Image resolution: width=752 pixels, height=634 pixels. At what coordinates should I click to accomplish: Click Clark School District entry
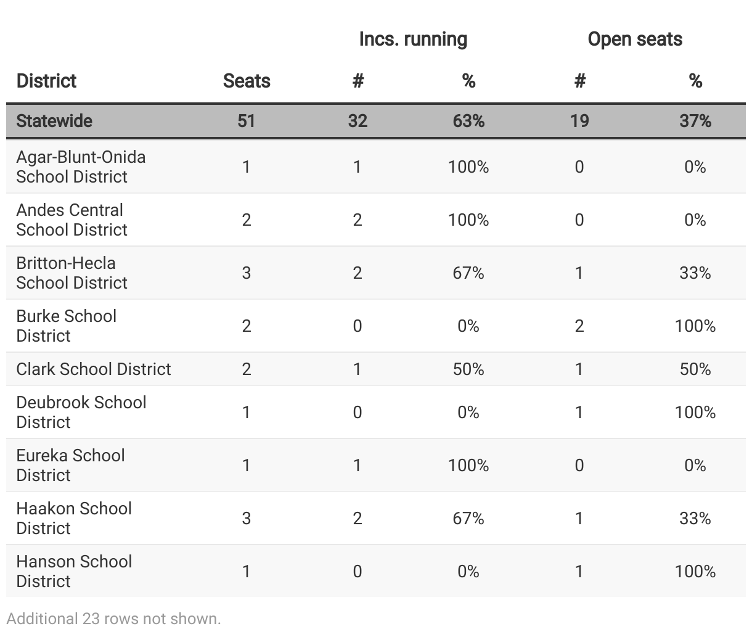pyautogui.click(x=94, y=369)
